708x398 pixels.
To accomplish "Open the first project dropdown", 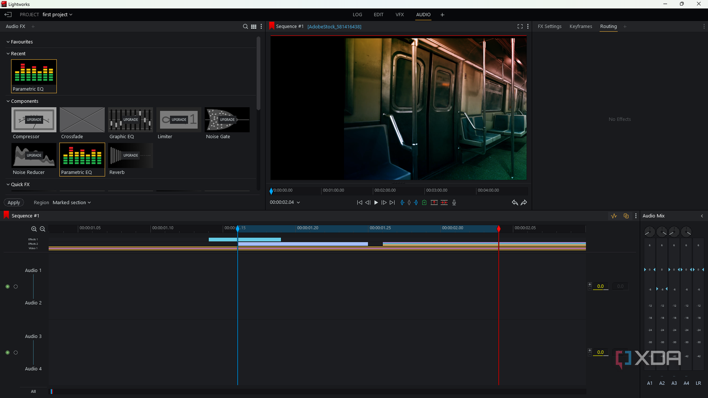I will pyautogui.click(x=57, y=15).
